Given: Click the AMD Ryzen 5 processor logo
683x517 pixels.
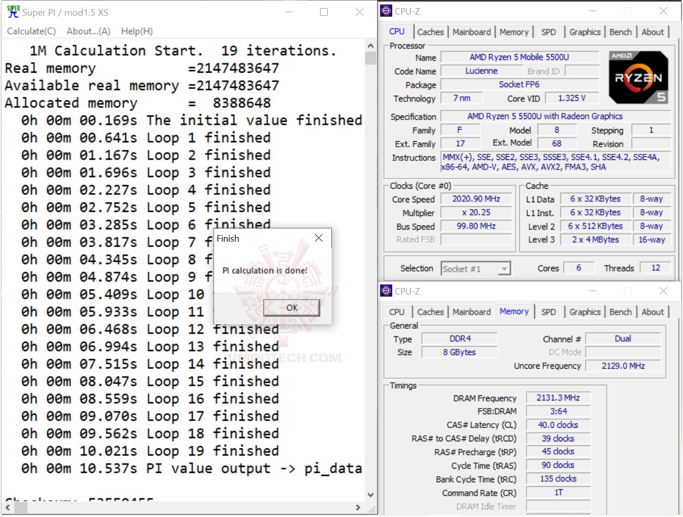Looking at the screenshot, I should tap(639, 77).
